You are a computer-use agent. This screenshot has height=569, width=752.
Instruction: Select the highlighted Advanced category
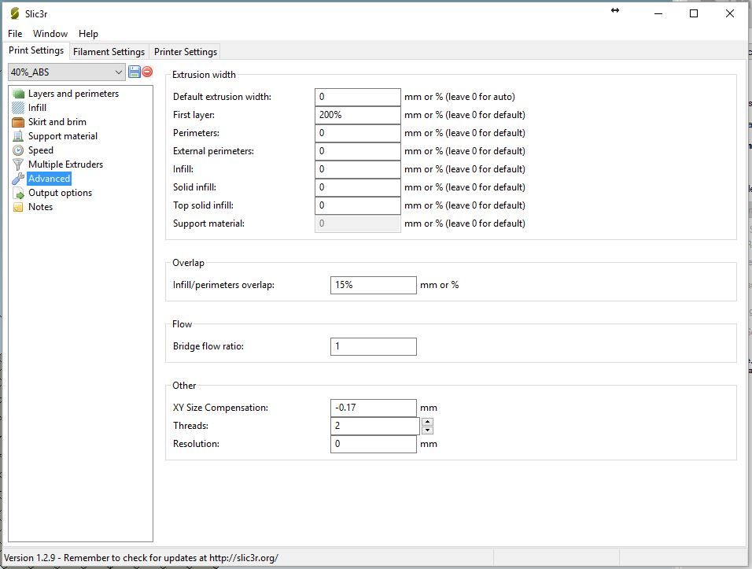[50, 179]
